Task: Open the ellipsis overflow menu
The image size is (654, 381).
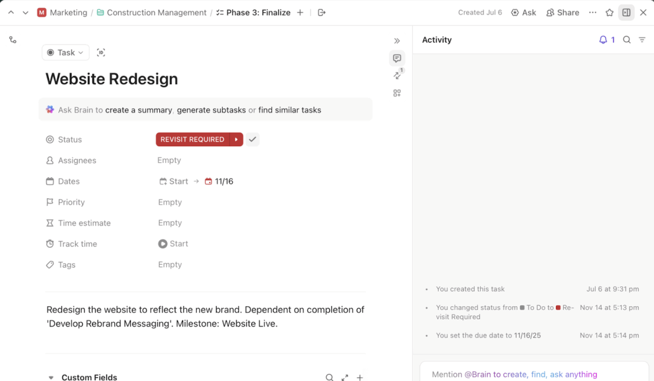Action: pyautogui.click(x=592, y=13)
